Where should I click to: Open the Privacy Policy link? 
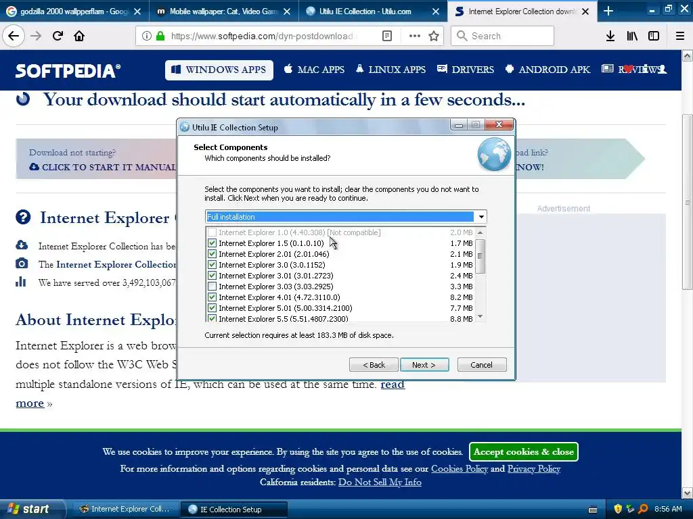534,469
